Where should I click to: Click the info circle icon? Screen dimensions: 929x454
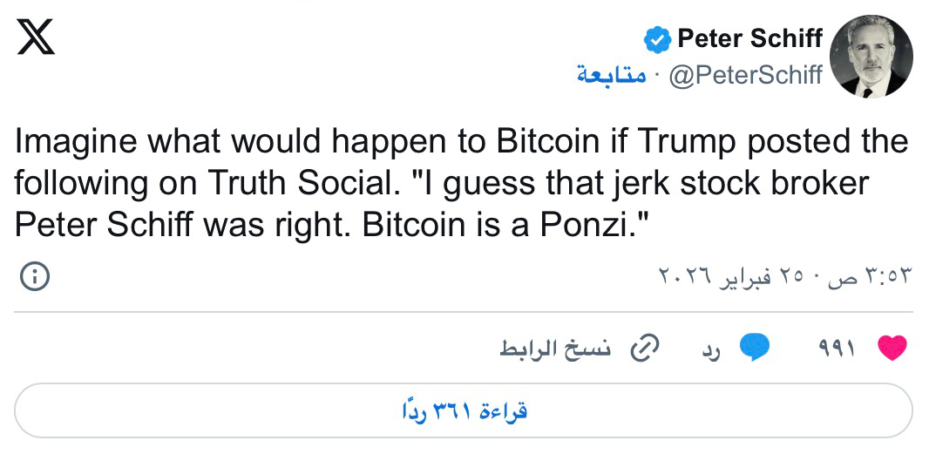click(34, 277)
